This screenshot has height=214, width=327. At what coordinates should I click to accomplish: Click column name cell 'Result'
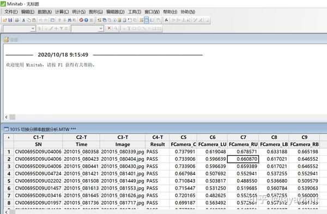pyautogui.click(x=158, y=144)
